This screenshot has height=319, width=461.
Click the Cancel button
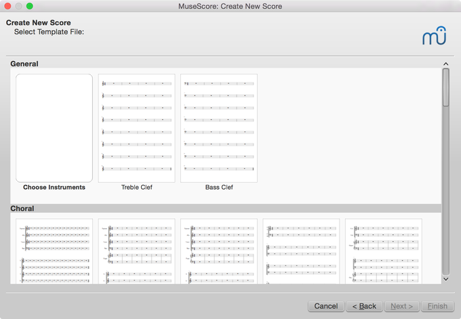pos(326,306)
